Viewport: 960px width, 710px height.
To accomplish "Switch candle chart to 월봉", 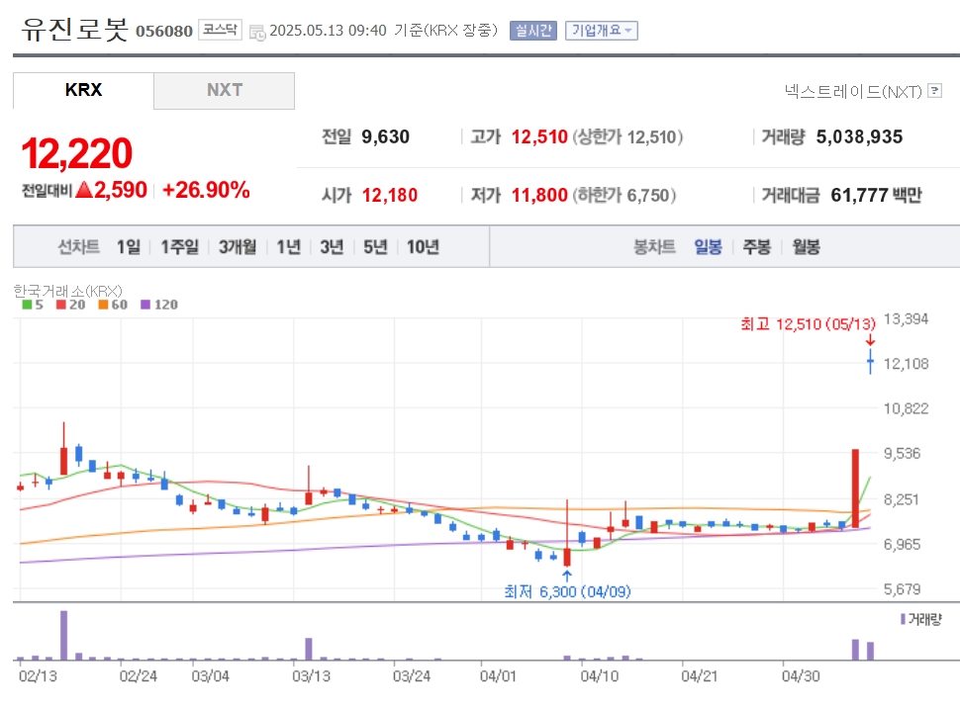I will pyautogui.click(x=806, y=247).
